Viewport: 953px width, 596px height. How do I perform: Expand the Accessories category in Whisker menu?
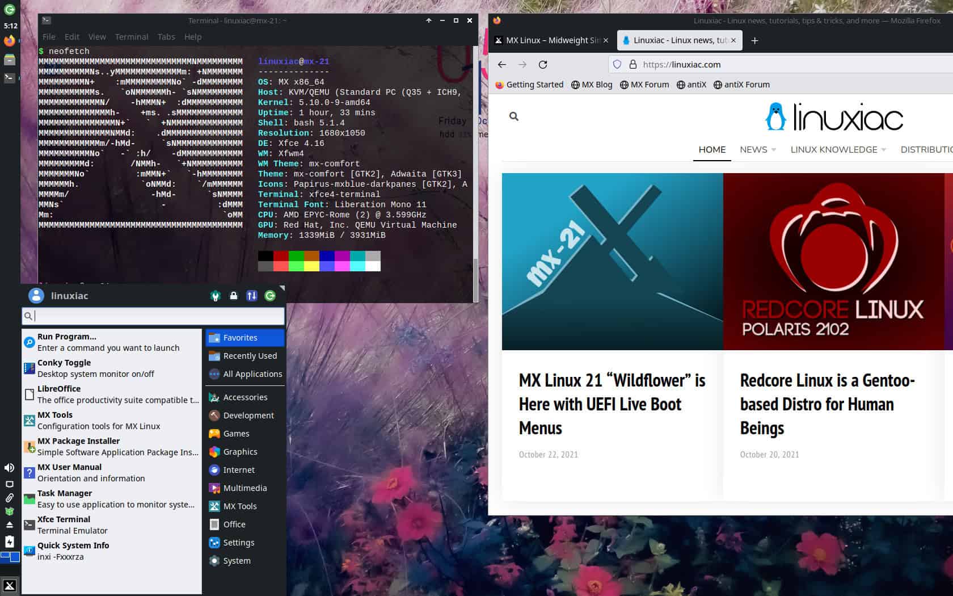point(245,397)
